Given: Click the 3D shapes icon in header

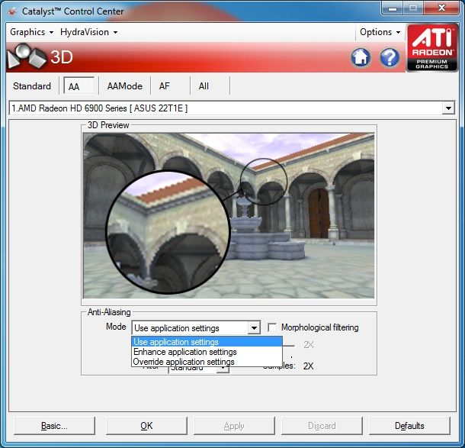Looking at the screenshot, I should click(25, 57).
